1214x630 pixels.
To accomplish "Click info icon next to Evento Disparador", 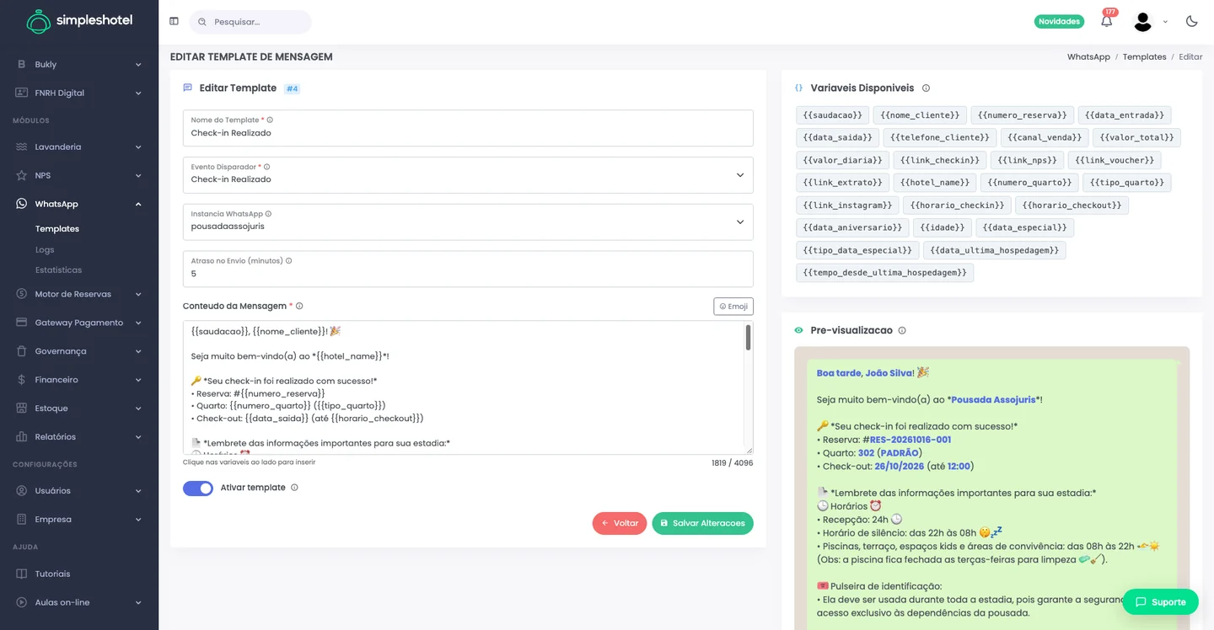I will 267,167.
